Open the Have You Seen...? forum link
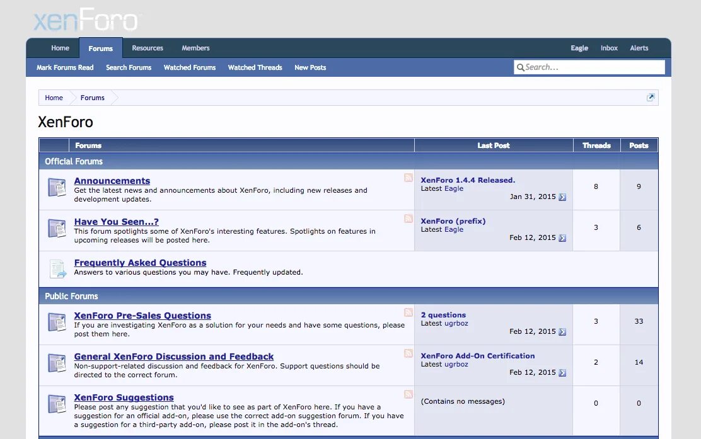701x439 pixels. coord(116,222)
